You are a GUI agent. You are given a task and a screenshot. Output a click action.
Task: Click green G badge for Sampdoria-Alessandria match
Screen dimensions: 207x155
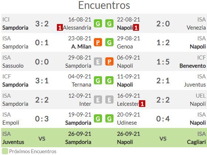pos(98,24)
